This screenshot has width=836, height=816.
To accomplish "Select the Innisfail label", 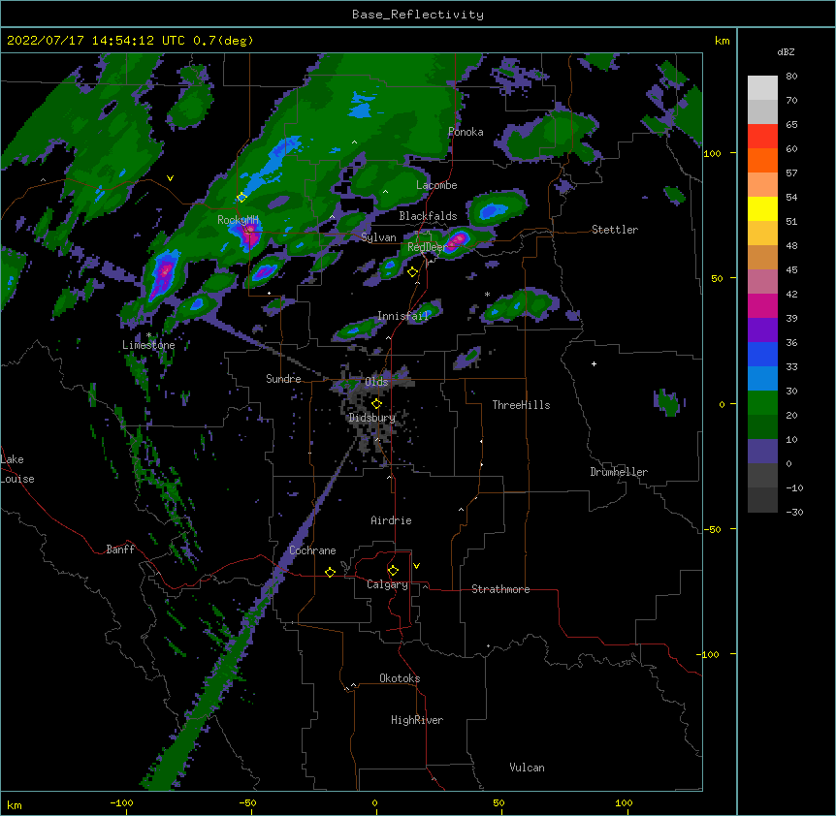I will 402,316.
